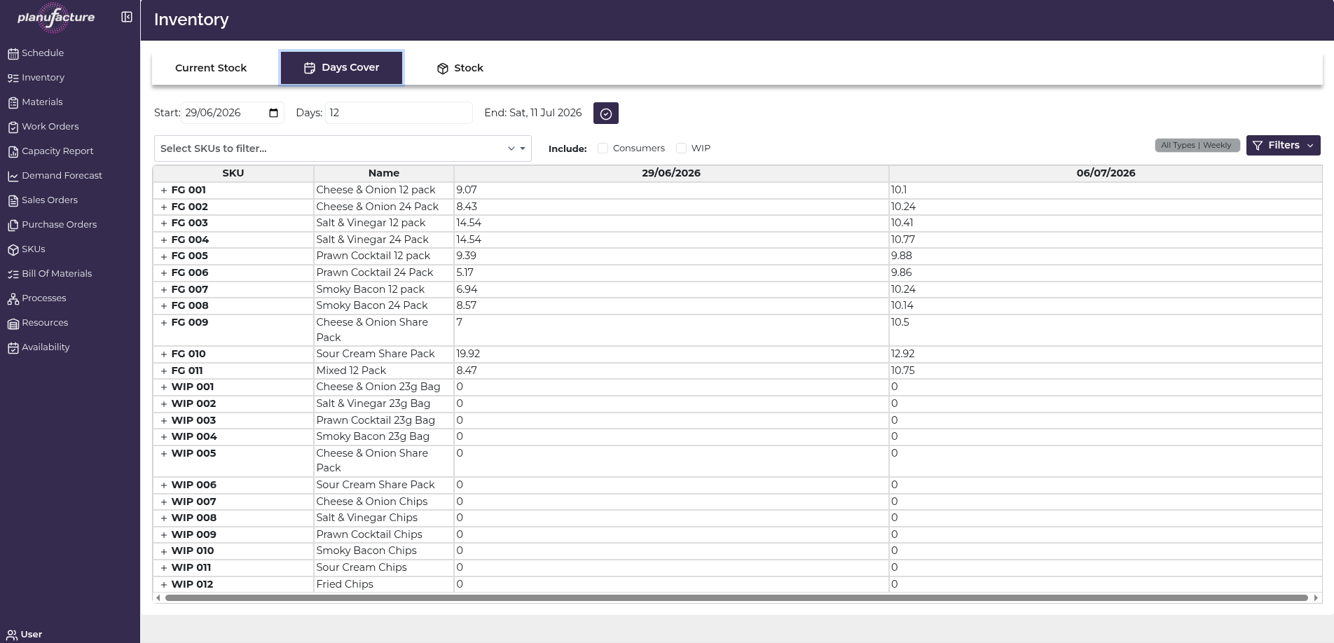
Task: Expand the WIP 001 row
Action: point(164,387)
